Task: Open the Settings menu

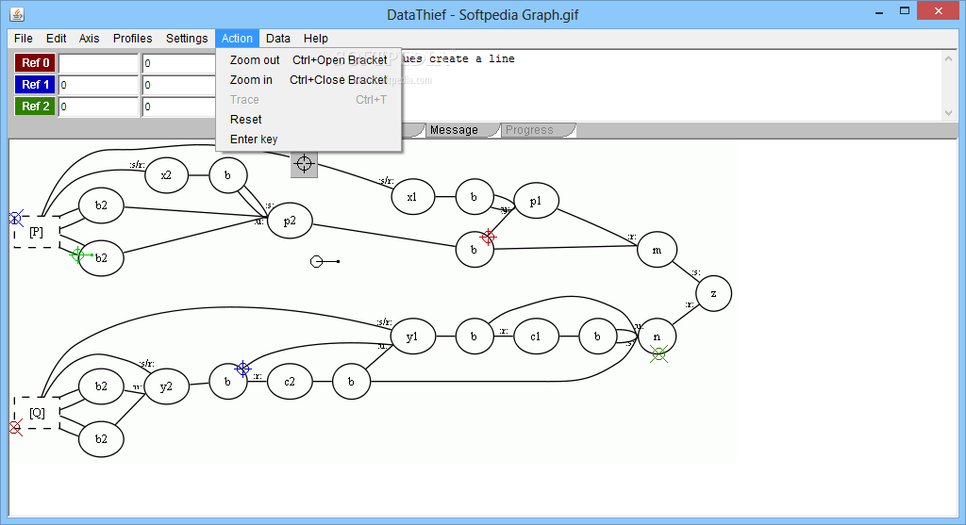Action: [x=187, y=38]
